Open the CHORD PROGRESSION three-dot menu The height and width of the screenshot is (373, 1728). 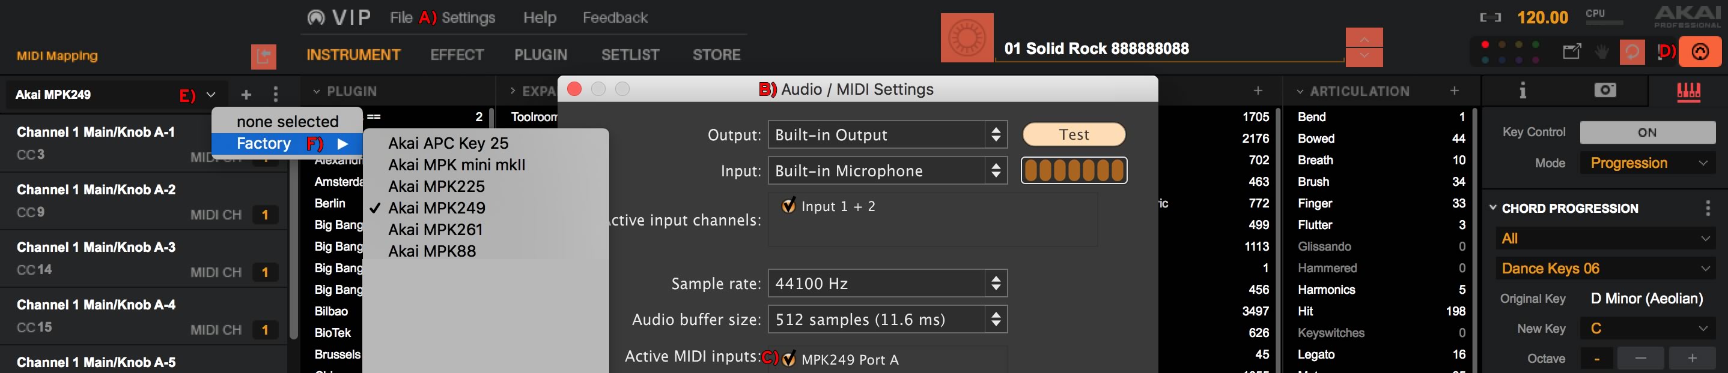coord(1707,208)
